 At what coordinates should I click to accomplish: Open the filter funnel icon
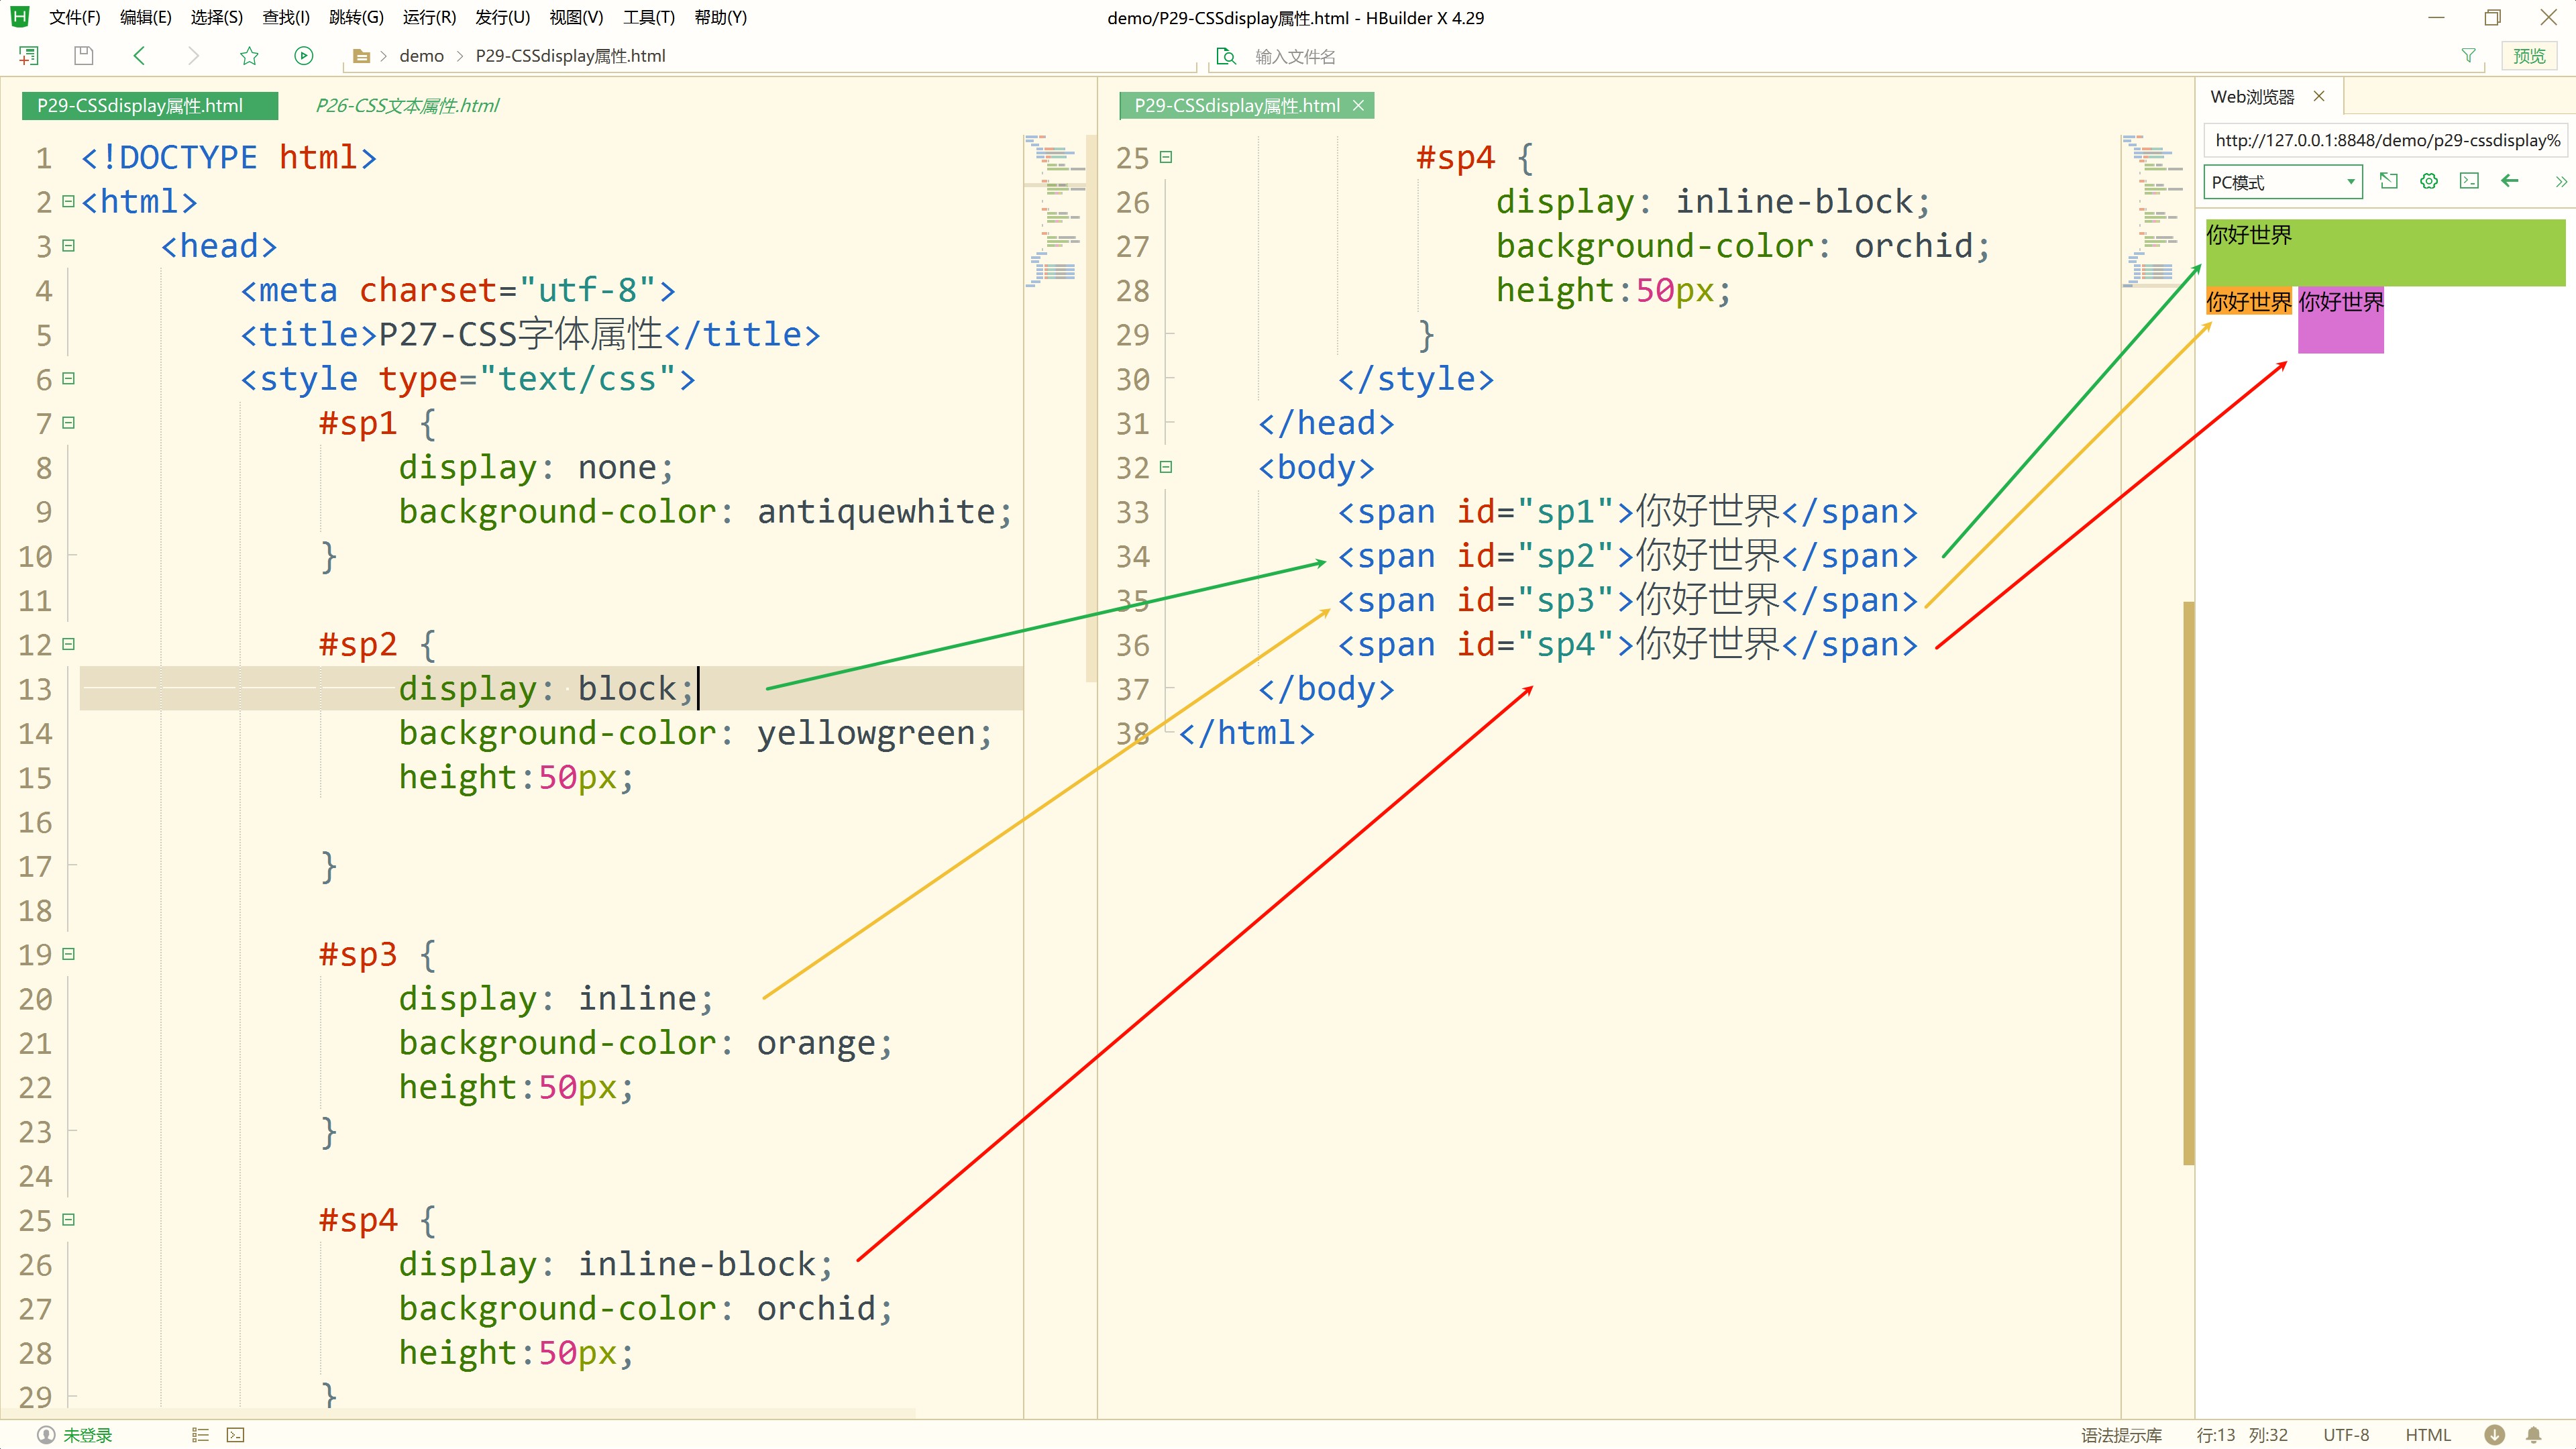[x=2468, y=56]
